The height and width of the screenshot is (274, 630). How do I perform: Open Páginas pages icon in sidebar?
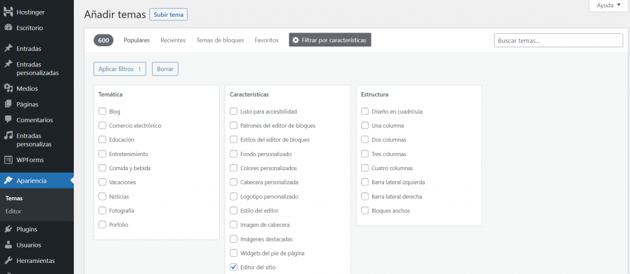[9, 104]
